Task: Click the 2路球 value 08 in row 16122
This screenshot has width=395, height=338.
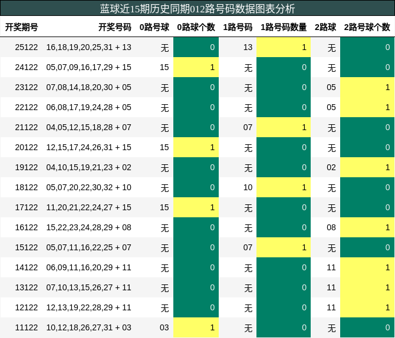Action: [331, 227]
